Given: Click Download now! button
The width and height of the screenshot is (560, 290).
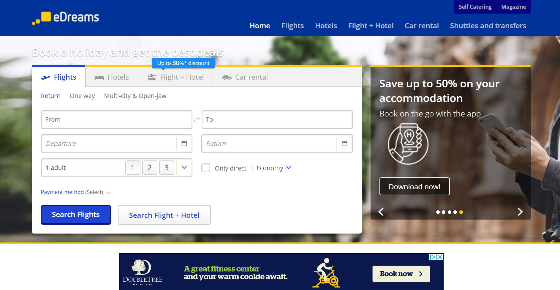Looking at the screenshot, I should (x=415, y=187).
